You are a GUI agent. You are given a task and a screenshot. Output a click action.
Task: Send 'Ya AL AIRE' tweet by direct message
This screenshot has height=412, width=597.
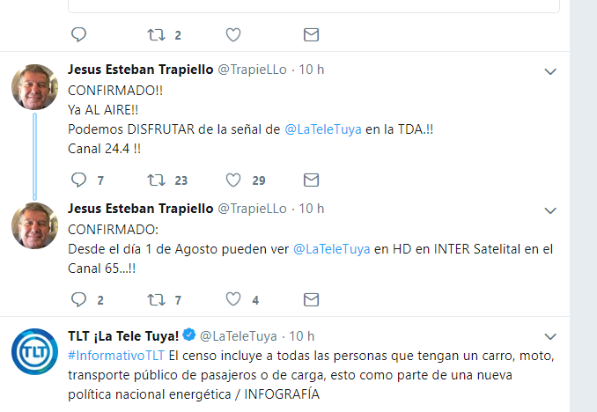click(x=311, y=180)
